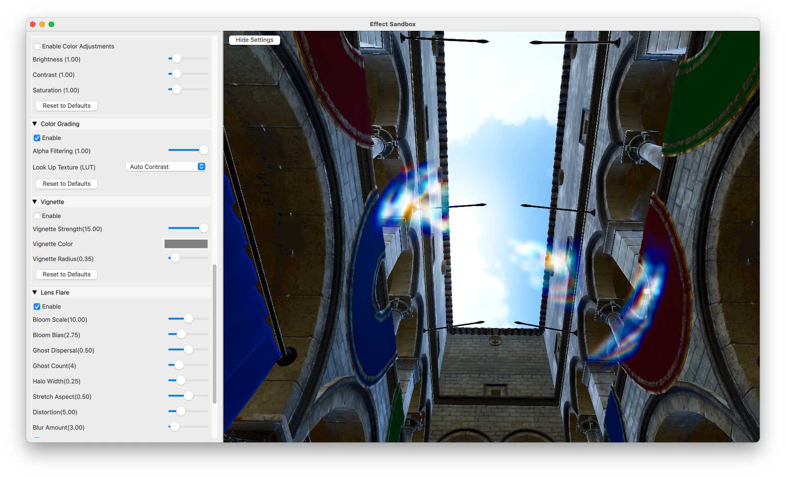
Task: Adjust the Brightness slider
Action: coord(176,58)
